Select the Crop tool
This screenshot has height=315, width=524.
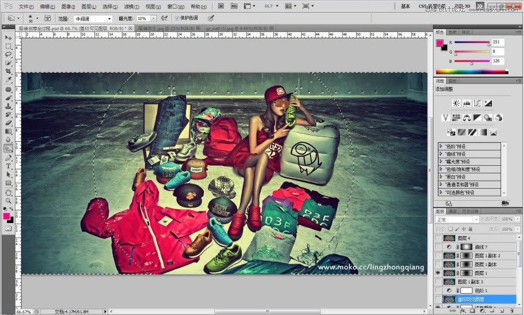9,71
